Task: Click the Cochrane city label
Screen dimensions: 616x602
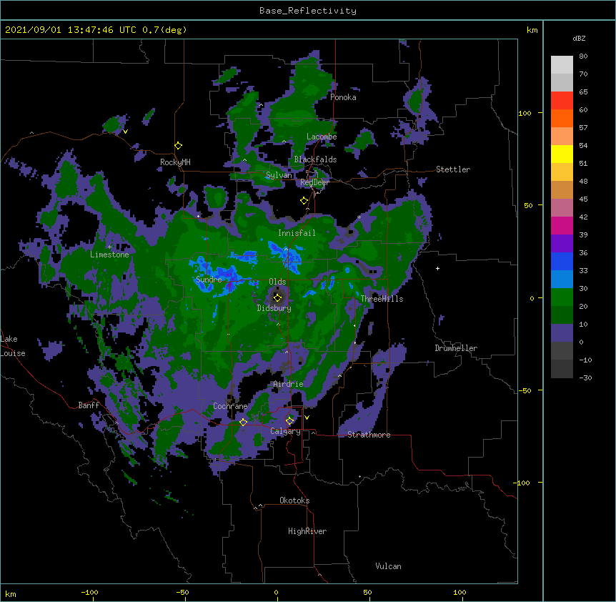Action: 230,406
